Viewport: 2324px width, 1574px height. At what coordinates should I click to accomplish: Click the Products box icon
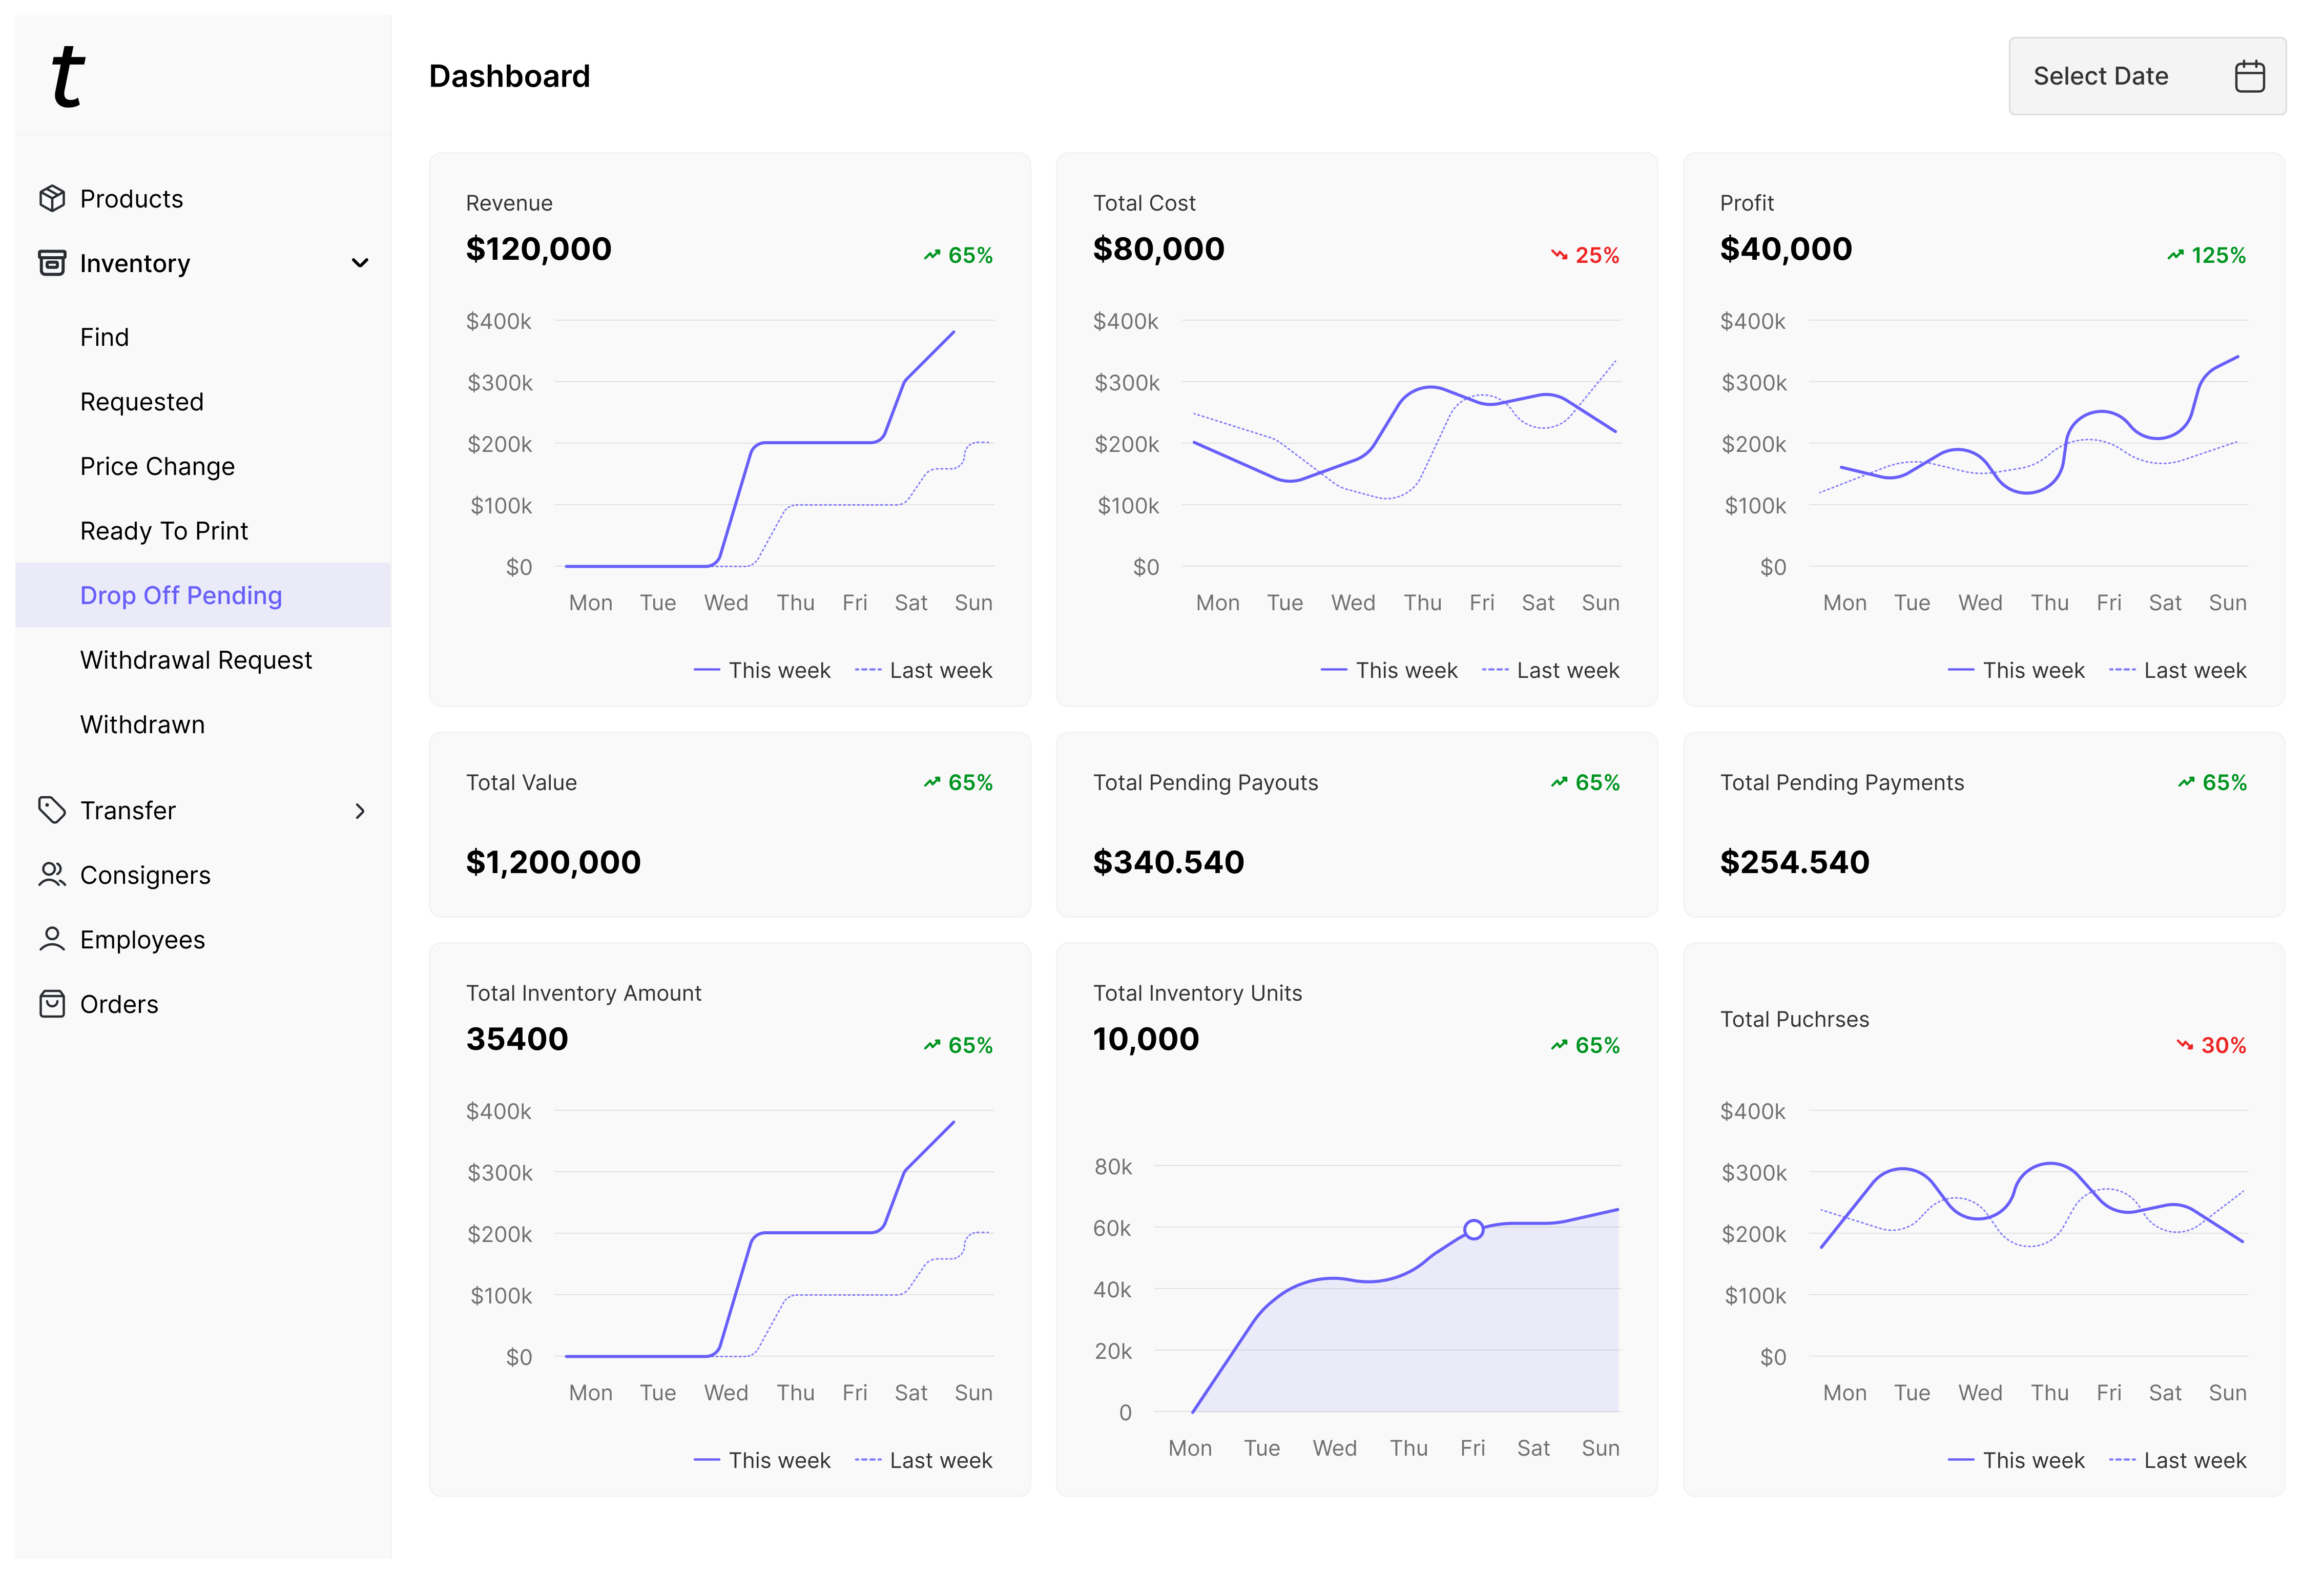point(52,198)
